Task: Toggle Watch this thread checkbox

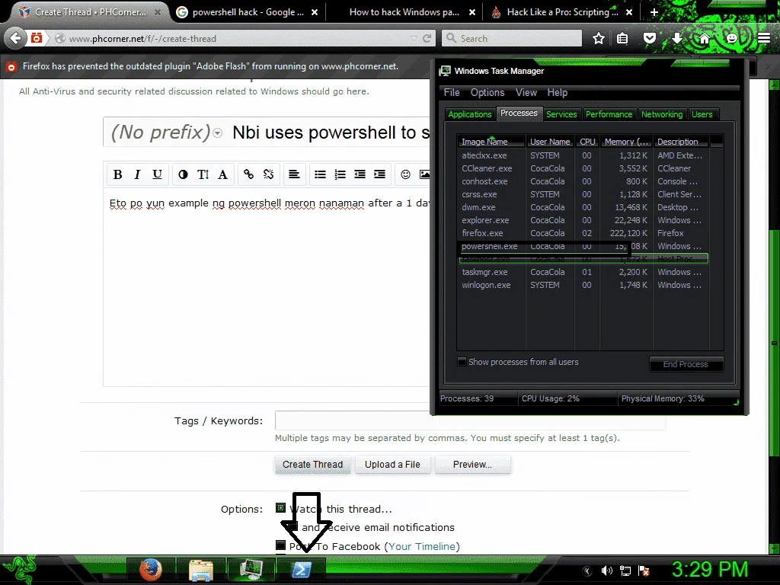Action: pyautogui.click(x=280, y=508)
